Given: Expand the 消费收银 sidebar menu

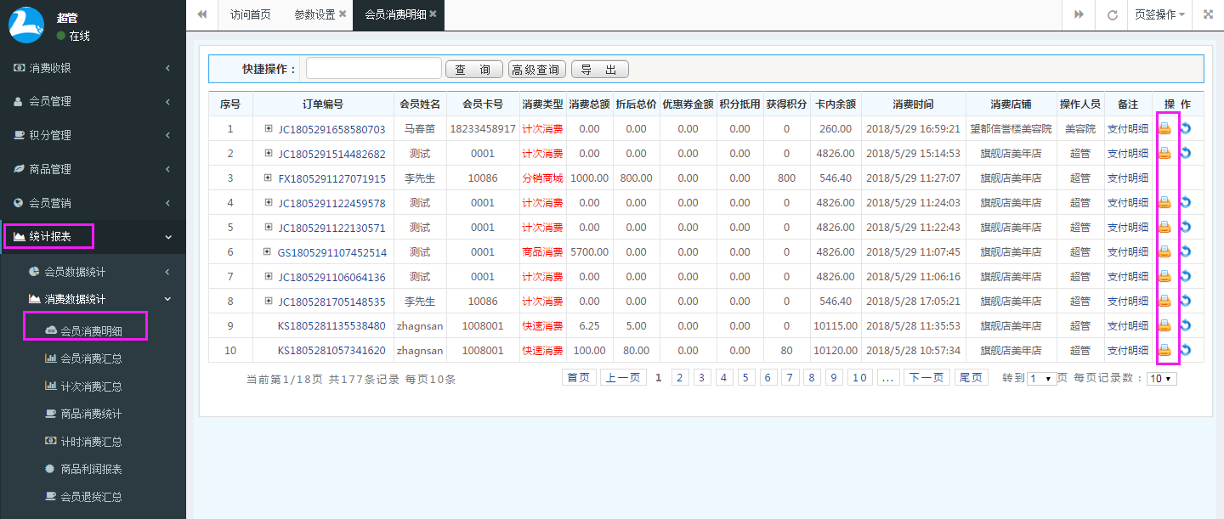Looking at the screenshot, I should click(93, 68).
